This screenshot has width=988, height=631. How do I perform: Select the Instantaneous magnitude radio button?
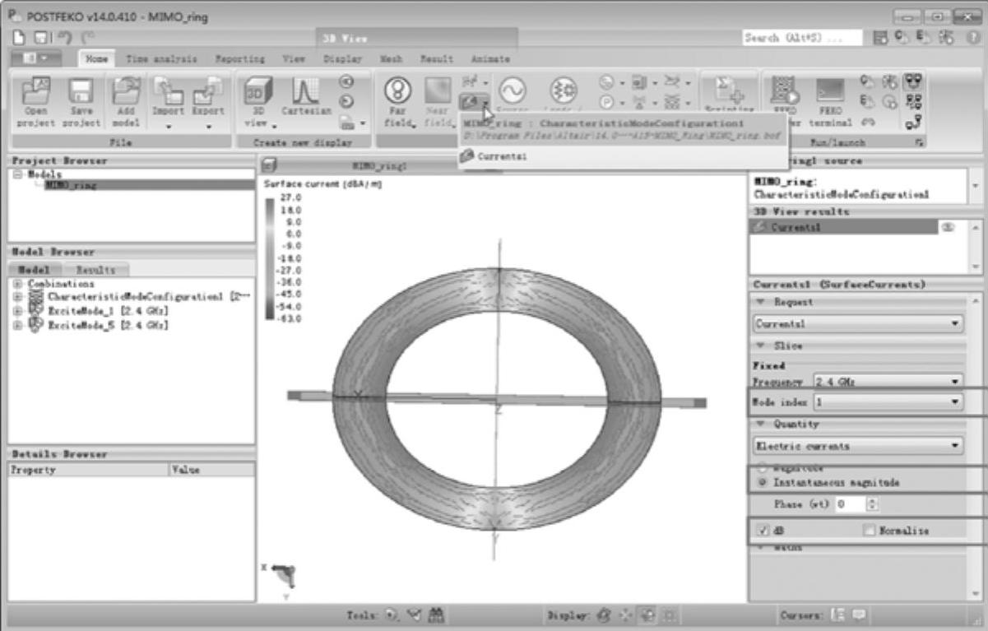(763, 482)
